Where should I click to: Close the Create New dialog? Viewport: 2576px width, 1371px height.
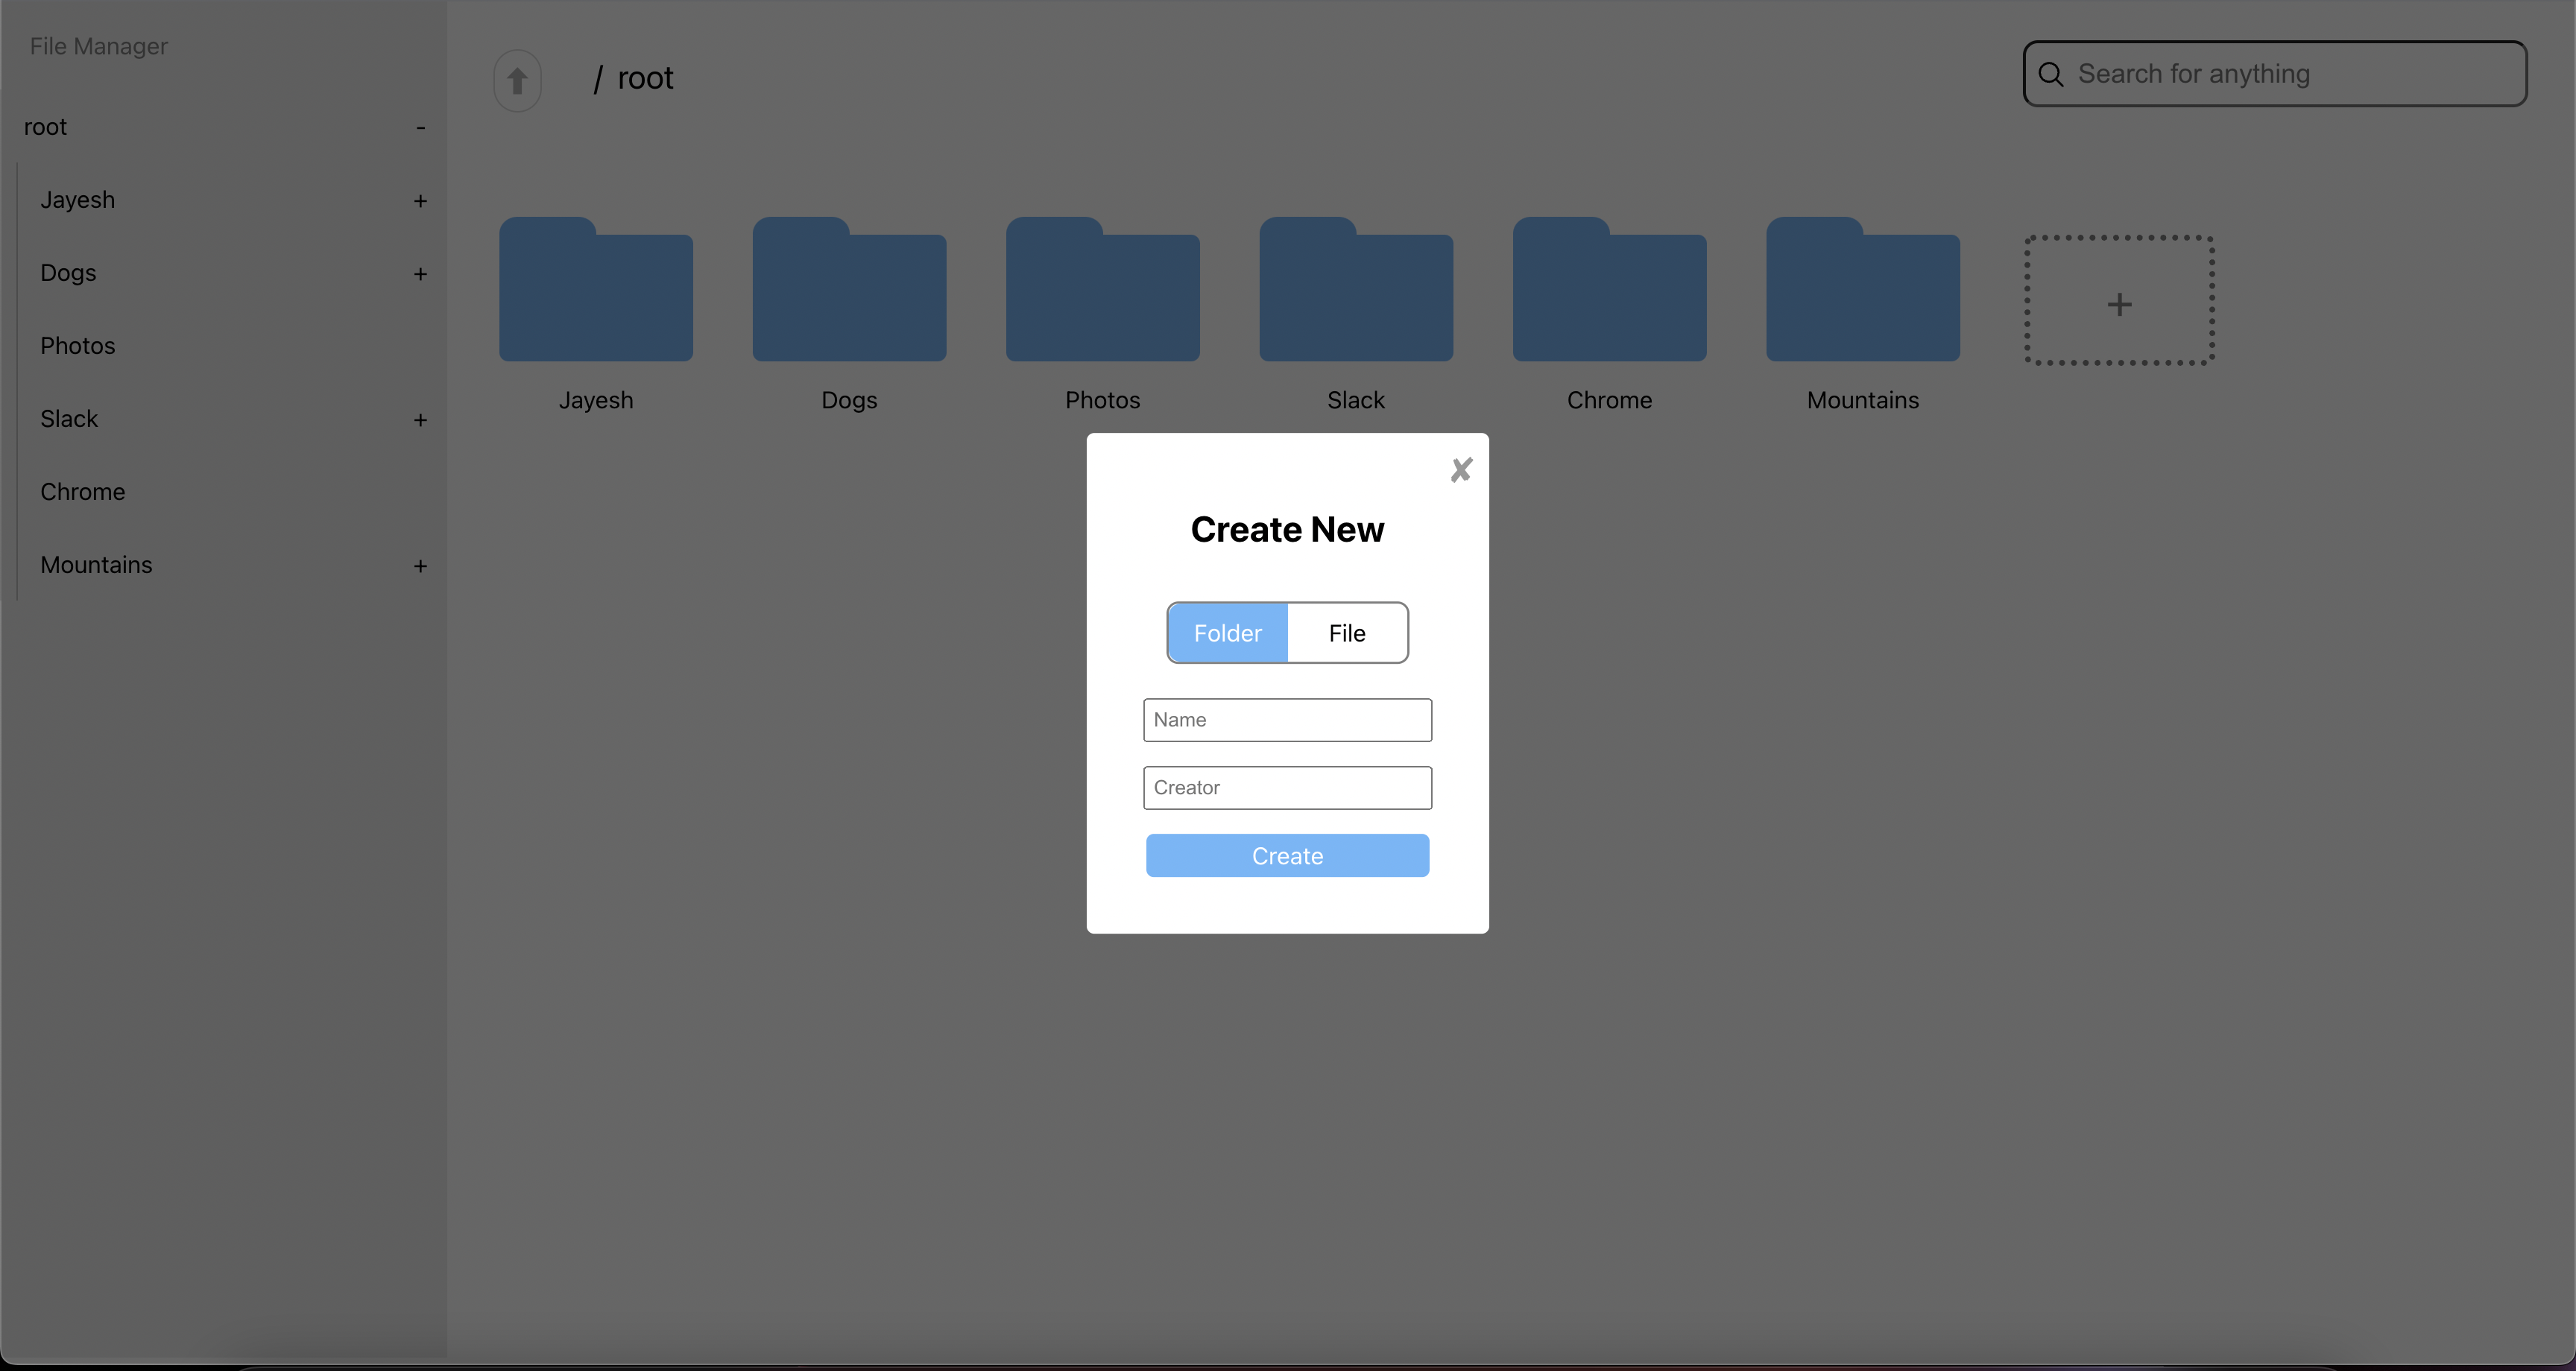tap(1460, 470)
